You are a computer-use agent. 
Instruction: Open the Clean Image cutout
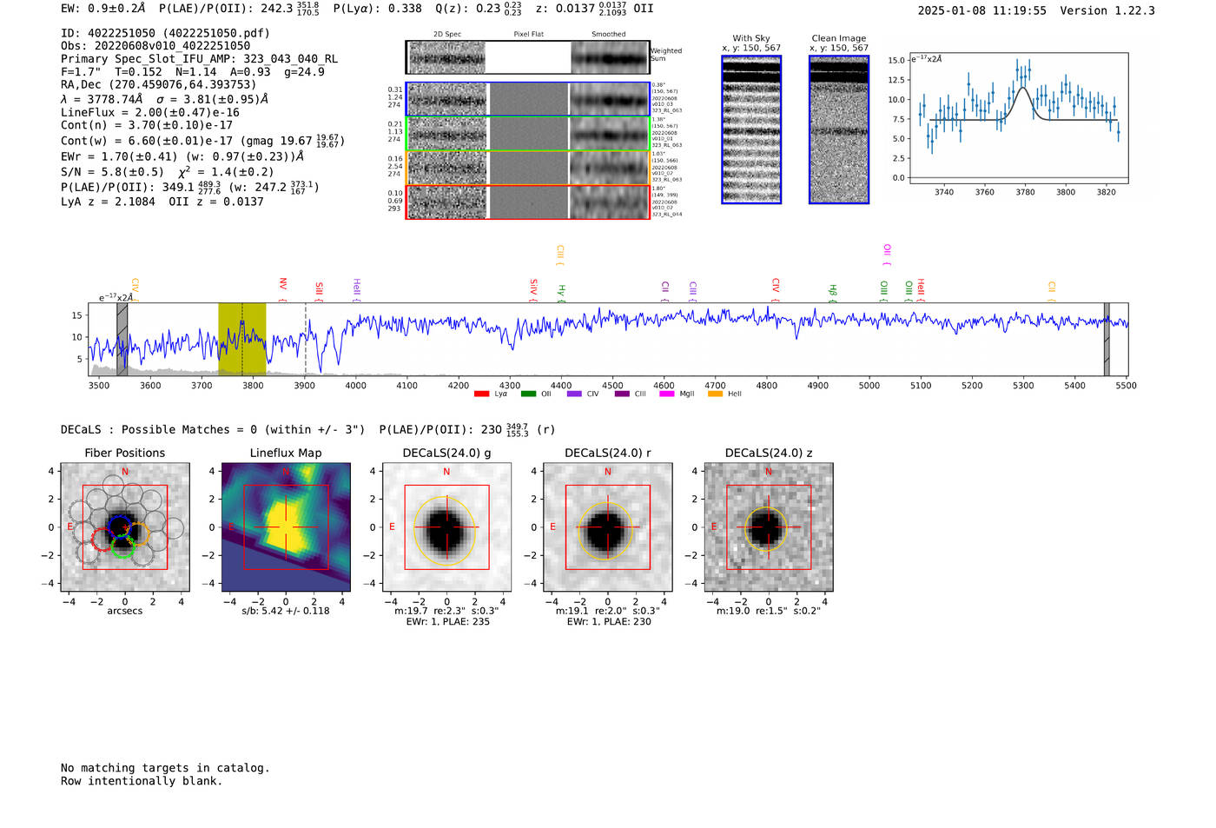click(x=839, y=129)
